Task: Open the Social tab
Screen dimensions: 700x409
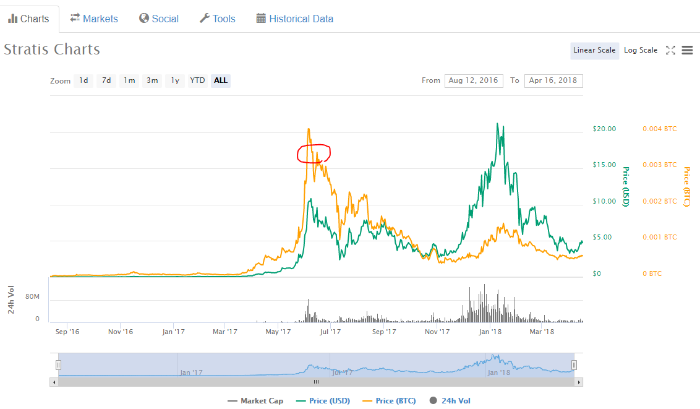Action: click(x=159, y=19)
